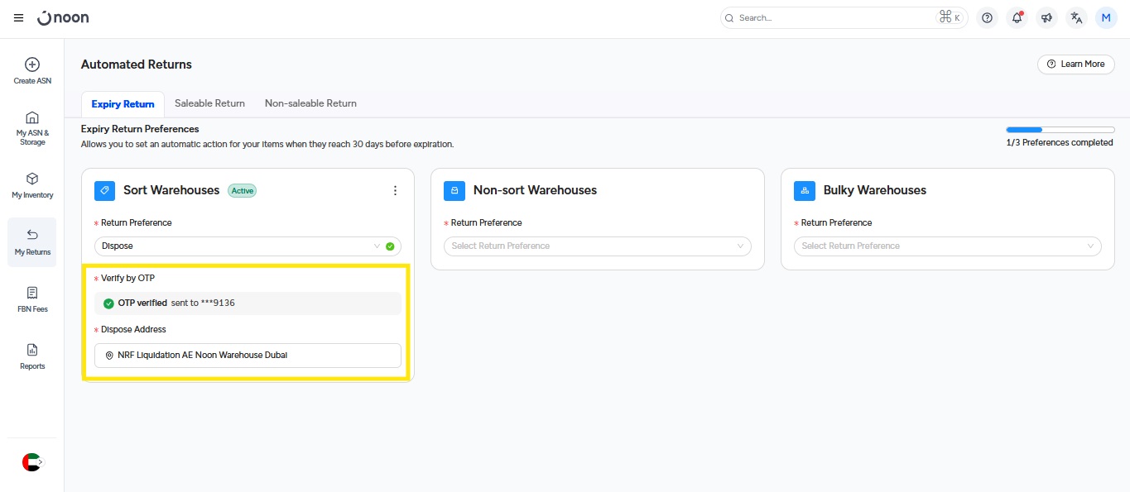Open help question mark icon

(x=987, y=17)
